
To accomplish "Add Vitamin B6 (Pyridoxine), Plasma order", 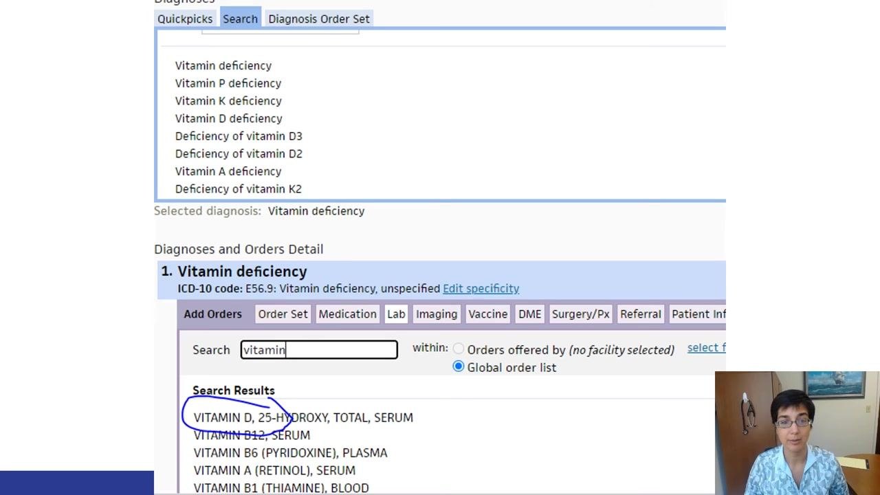I will pos(290,453).
